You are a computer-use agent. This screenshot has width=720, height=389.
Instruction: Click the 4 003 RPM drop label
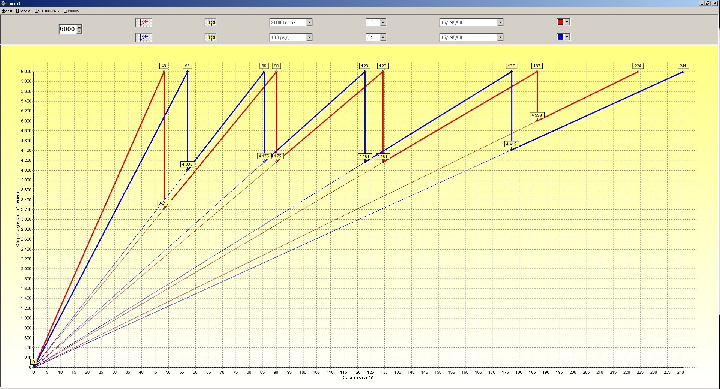[x=187, y=164]
